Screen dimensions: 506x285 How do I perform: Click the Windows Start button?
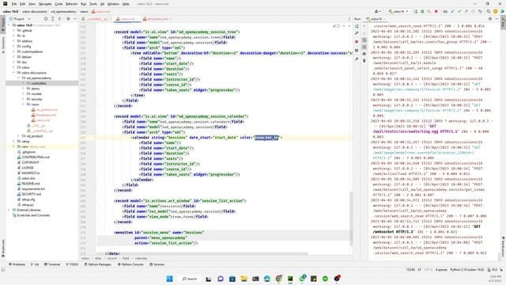(169, 279)
